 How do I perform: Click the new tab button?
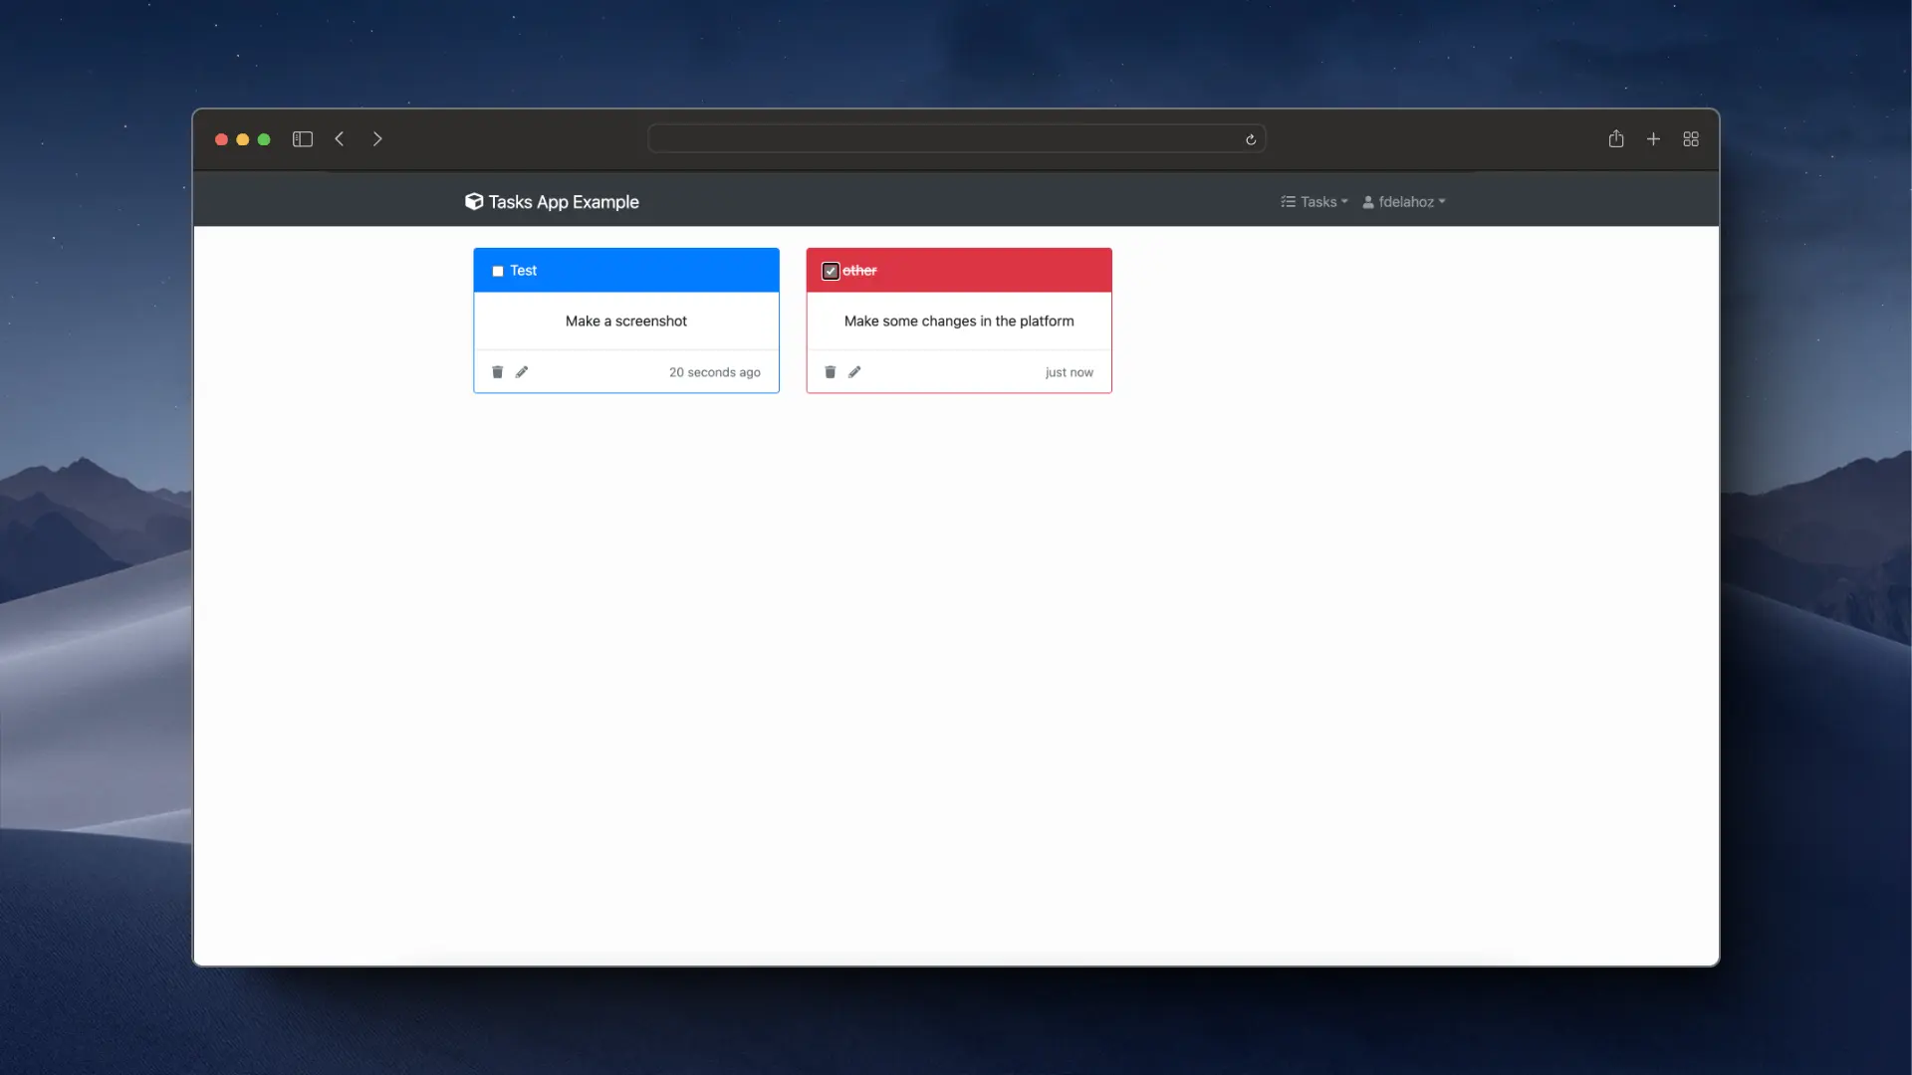point(1653,139)
